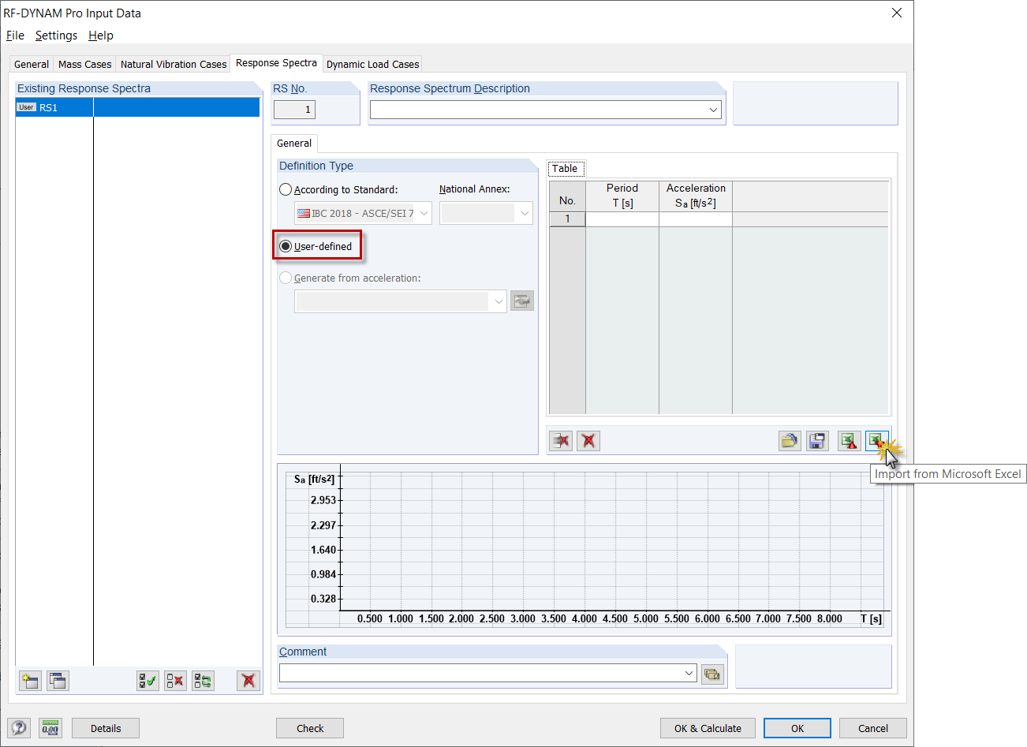Screen dimensions: 1027x747
Task: Open the Settings menu
Action: [56, 35]
